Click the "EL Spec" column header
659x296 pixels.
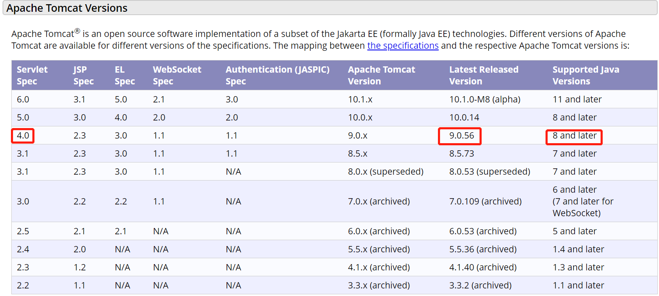click(125, 75)
